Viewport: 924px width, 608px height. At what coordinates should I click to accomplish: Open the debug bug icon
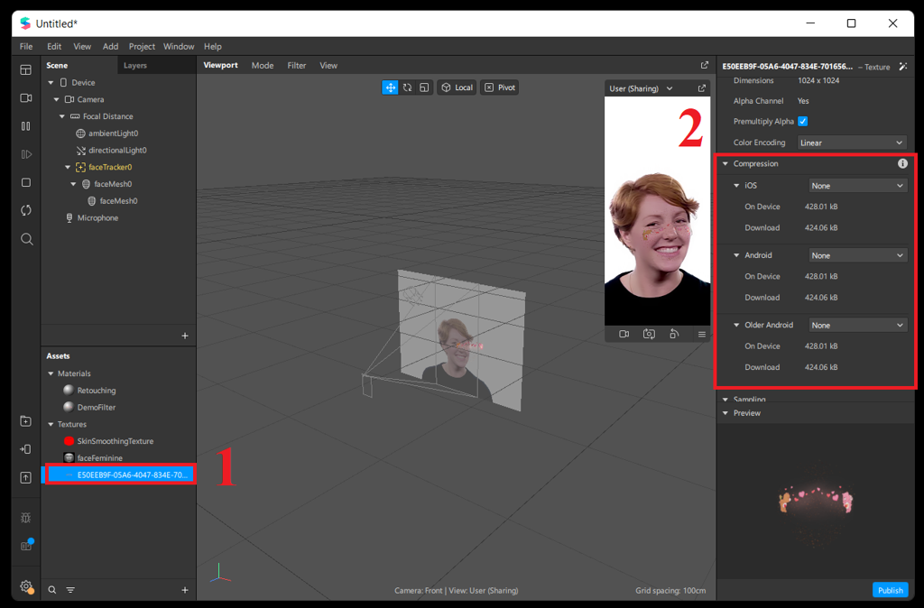[26, 517]
